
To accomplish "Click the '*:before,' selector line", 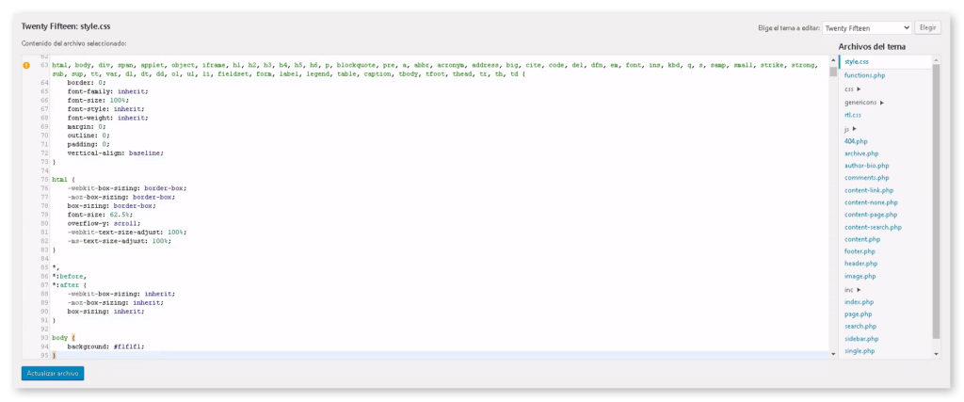I will 70,277.
